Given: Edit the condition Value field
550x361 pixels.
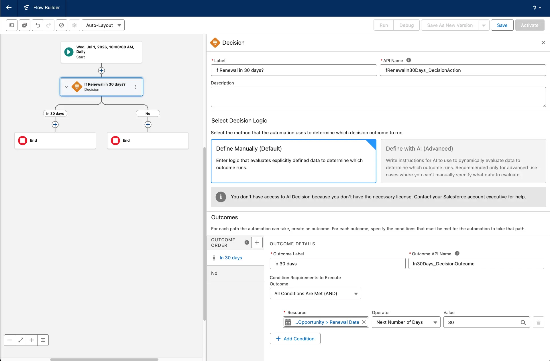Looking at the screenshot, I should (486, 322).
